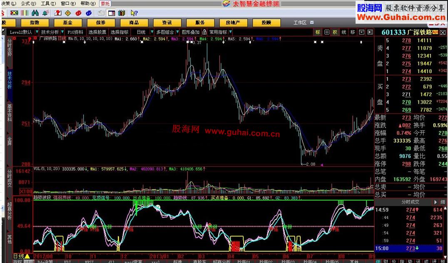Click the collapse panel box icon
Viewport: 448px width, 263px height.
click(x=362, y=32)
